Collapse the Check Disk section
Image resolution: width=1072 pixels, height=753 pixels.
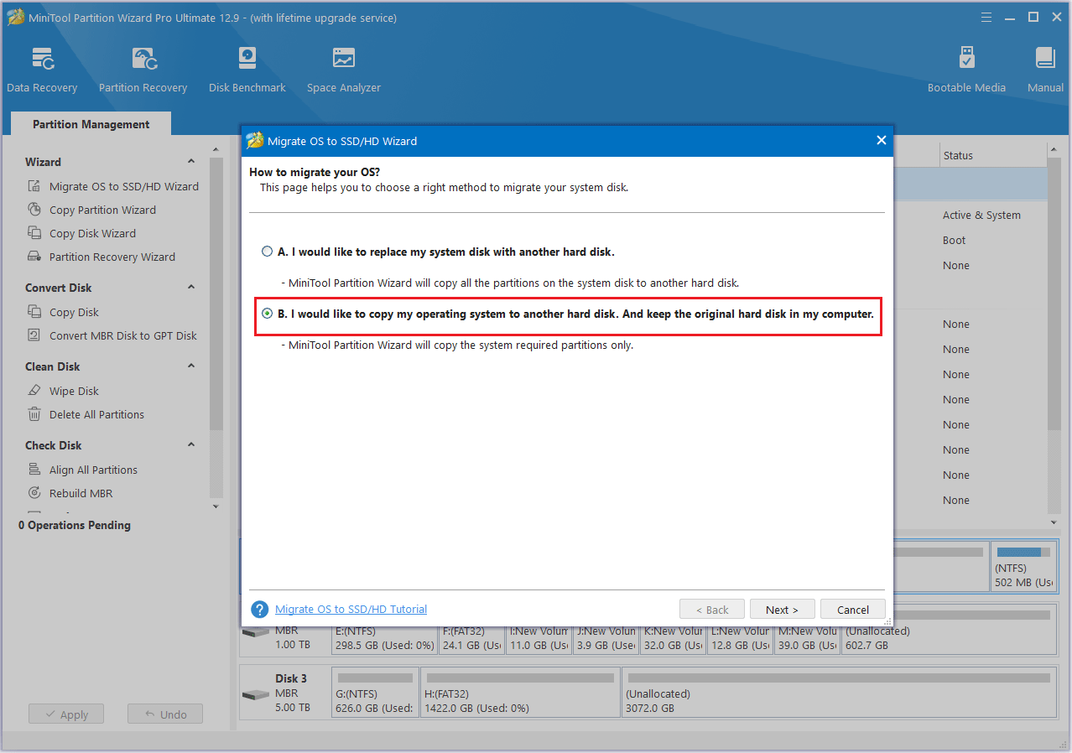coord(191,444)
